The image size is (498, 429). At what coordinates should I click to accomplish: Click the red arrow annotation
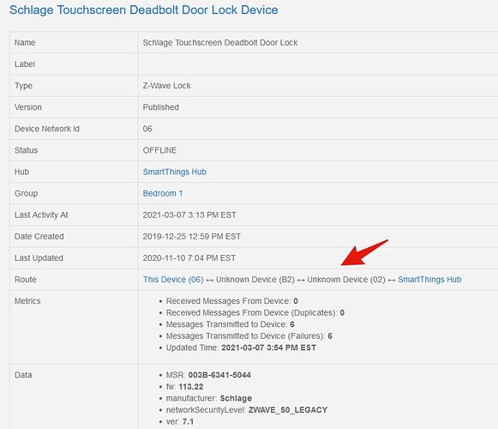(x=364, y=252)
